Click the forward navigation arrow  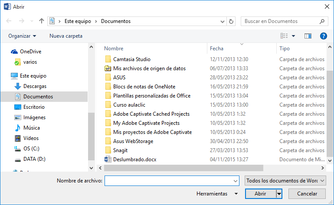click(22, 21)
